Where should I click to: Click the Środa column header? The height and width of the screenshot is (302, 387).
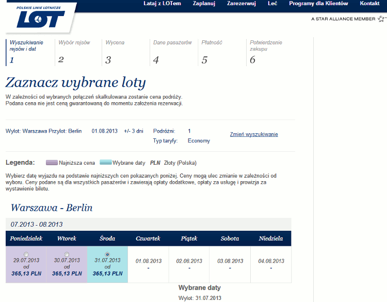107,239
